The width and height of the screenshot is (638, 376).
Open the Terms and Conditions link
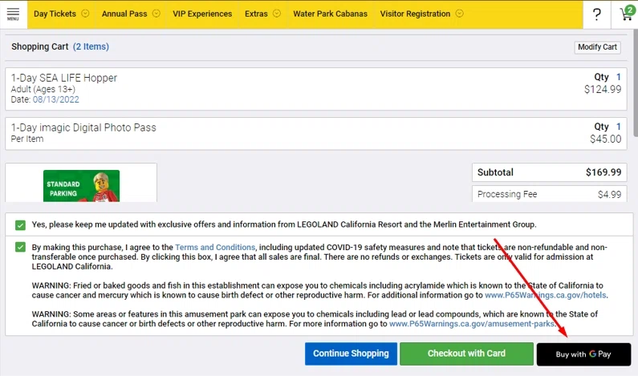point(215,247)
